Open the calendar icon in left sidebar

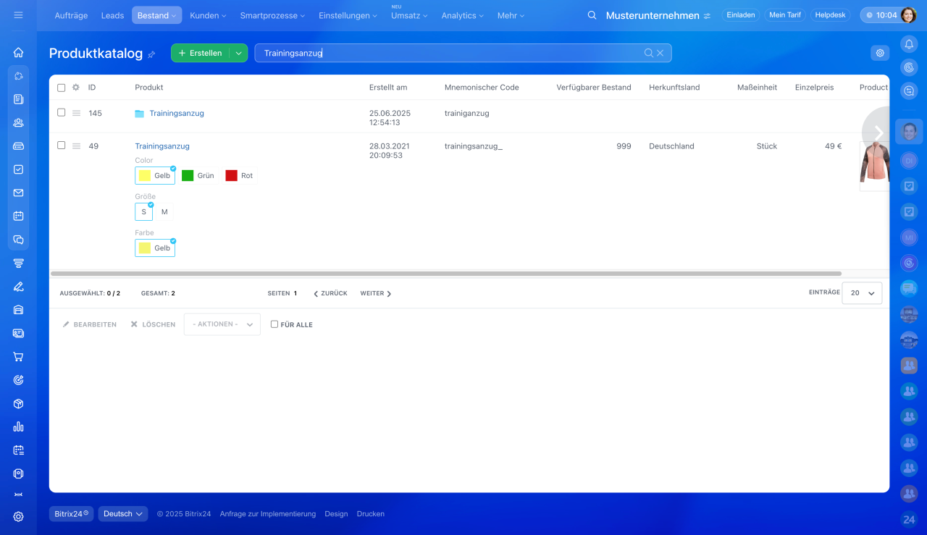[18, 216]
